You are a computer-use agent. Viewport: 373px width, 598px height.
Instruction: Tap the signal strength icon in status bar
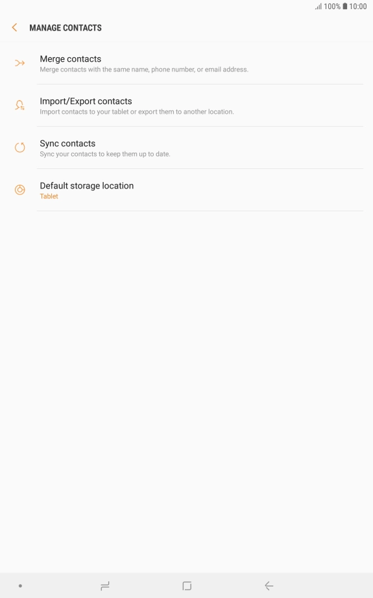pyautogui.click(x=319, y=6)
